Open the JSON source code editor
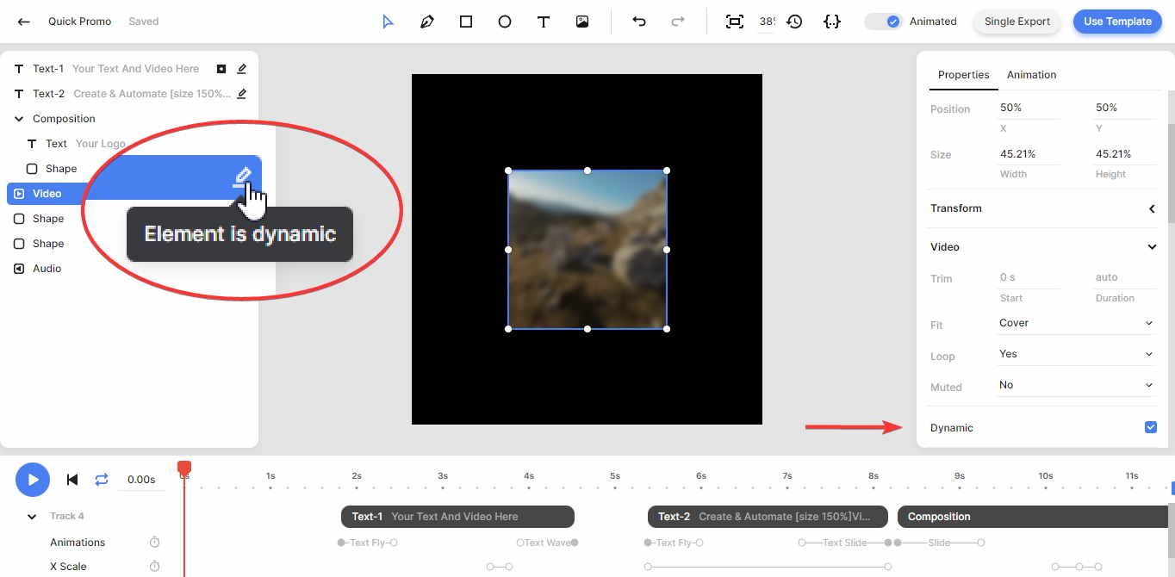 831,22
